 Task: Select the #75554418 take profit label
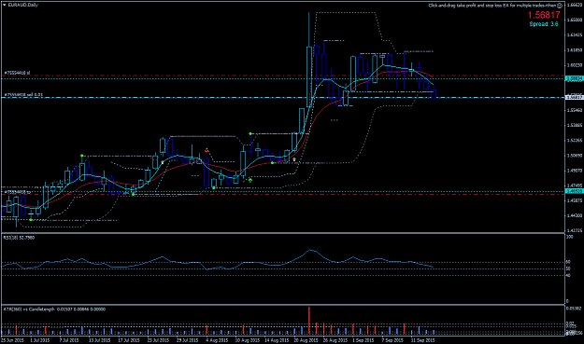coord(17,192)
